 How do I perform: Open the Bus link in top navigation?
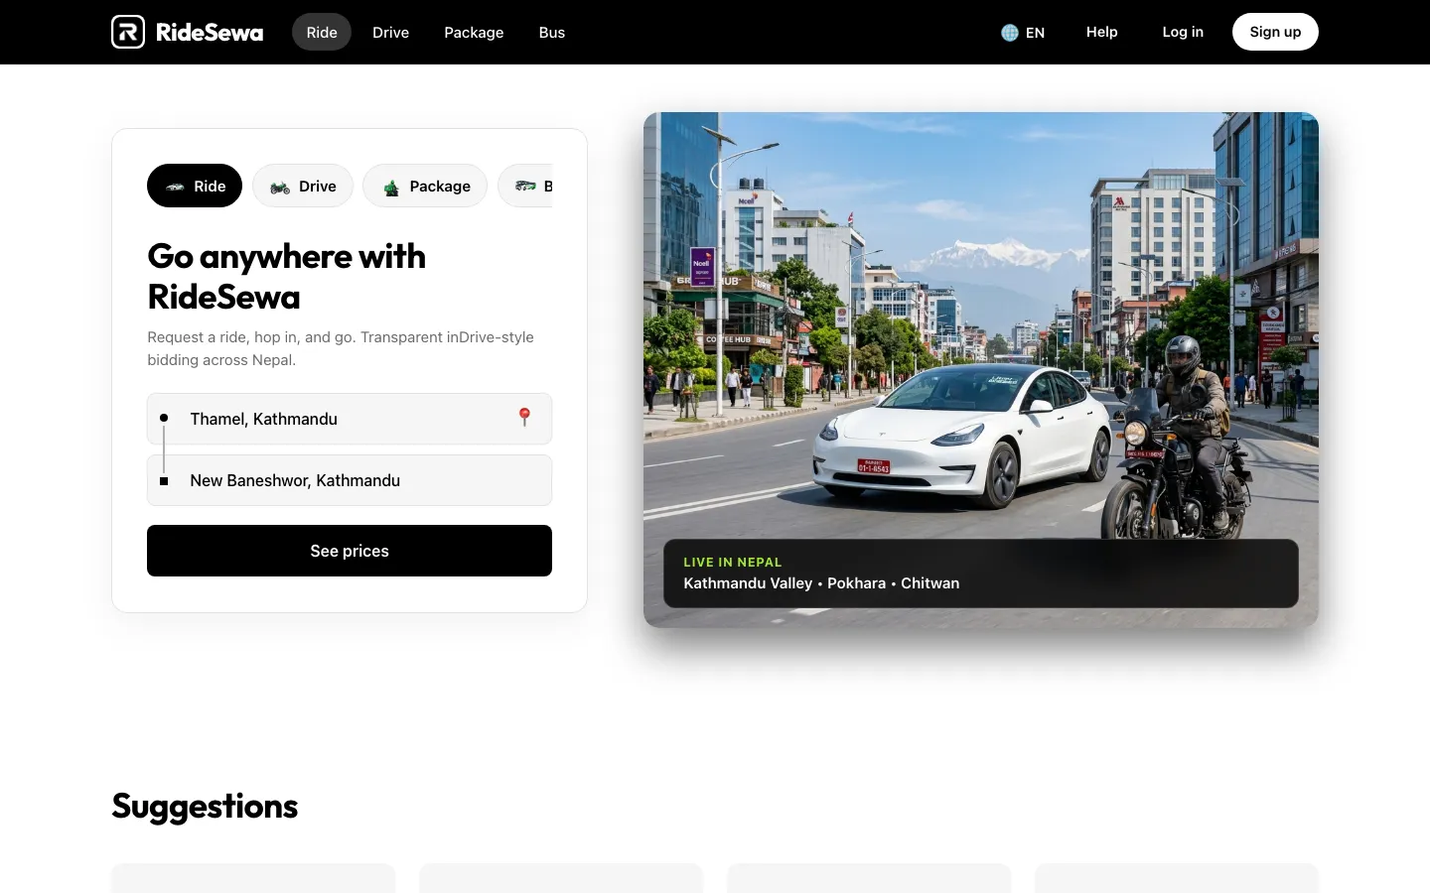click(x=552, y=32)
